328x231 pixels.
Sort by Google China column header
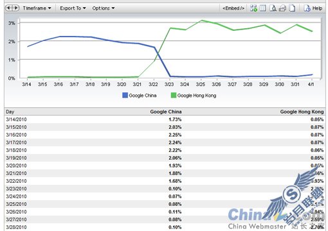point(166,112)
